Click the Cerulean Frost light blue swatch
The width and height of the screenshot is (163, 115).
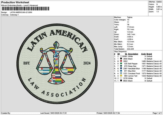[x=121, y=73]
